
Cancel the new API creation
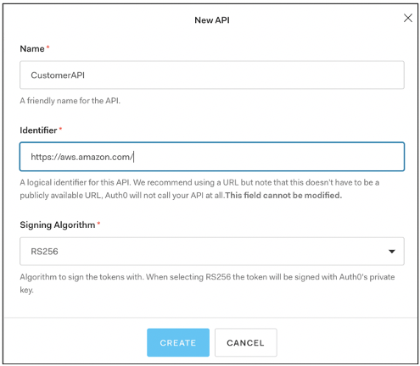point(245,342)
